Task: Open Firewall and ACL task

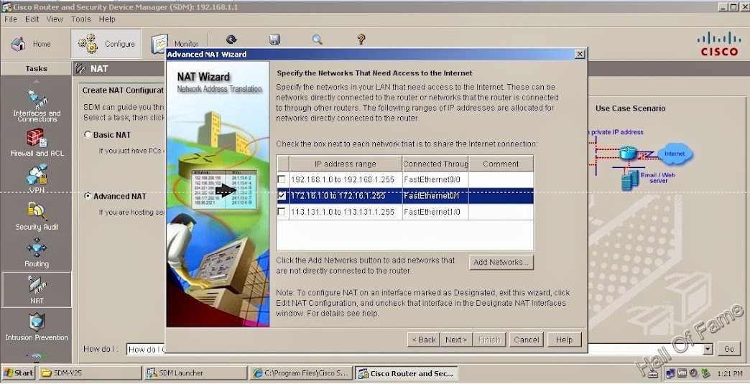Action: (37, 144)
